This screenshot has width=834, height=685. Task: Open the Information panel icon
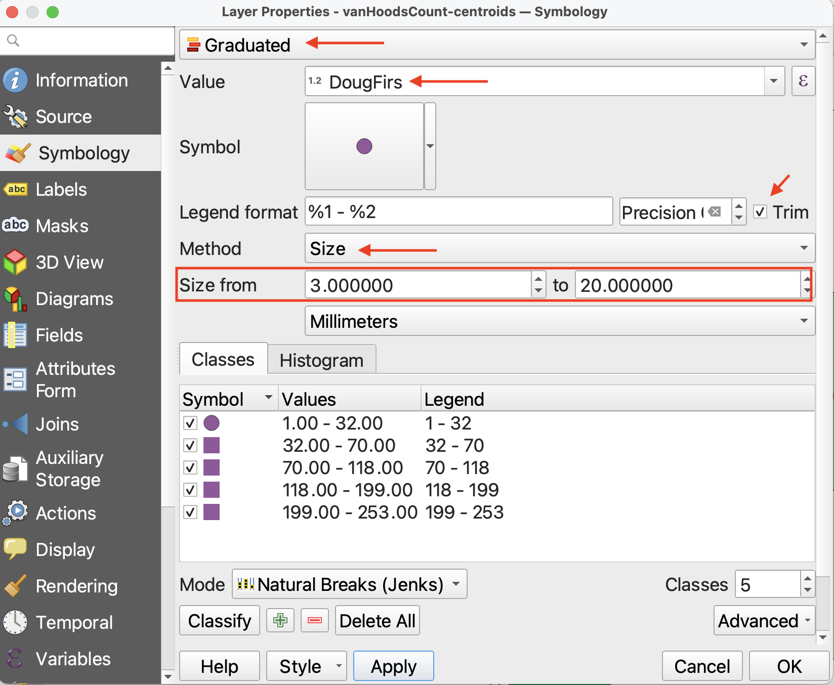15,80
